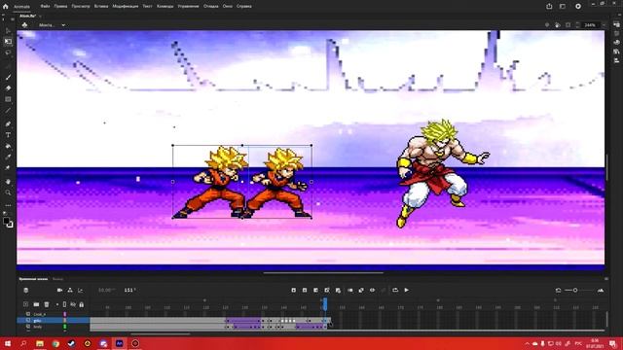Screen dimensions: 623x350
Task: Toggle edit multiple frames button
Action: 361,290
